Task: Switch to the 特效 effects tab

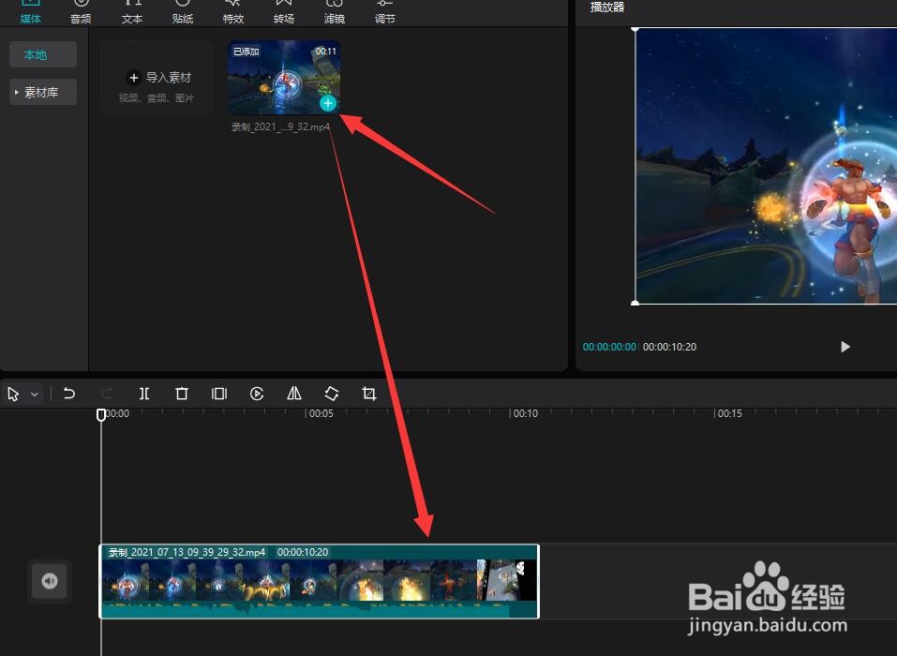Action: click(232, 12)
